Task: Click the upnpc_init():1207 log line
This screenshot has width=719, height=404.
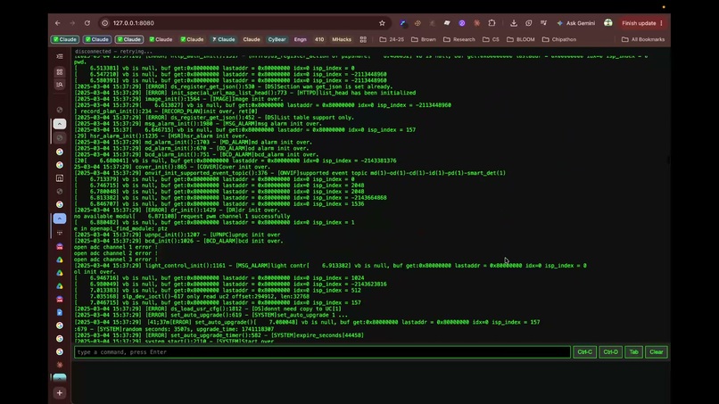Action: (178, 235)
